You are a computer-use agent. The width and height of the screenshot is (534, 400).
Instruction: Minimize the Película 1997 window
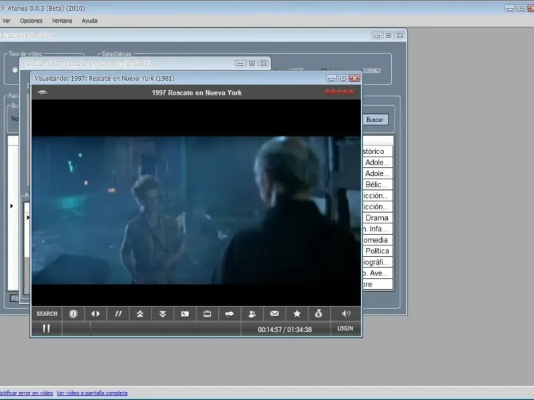tap(240, 63)
